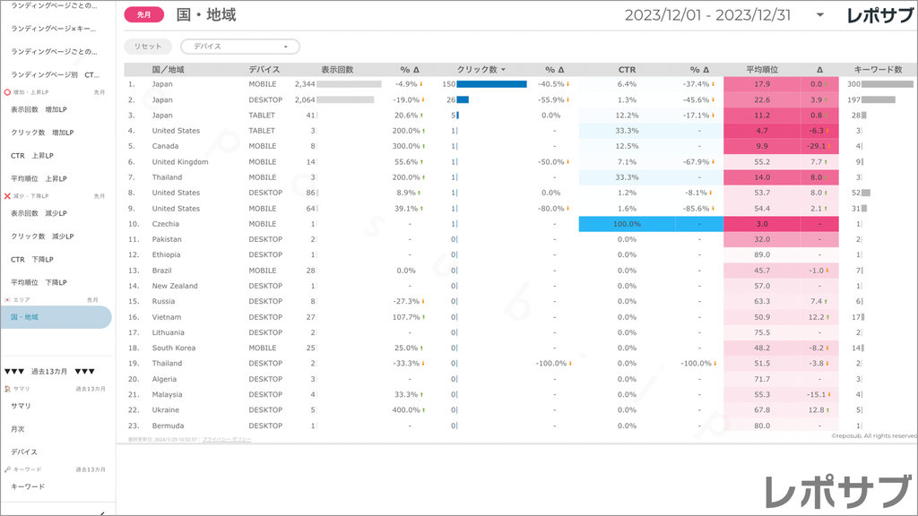This screenshot has height=516, width=918.
Task: Open the デバイス filter dropdown
Action: pos(240,47)
